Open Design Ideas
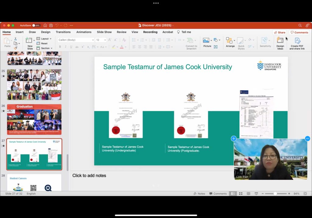Viewport: 312px width, 218px height. tap(280, 43)
